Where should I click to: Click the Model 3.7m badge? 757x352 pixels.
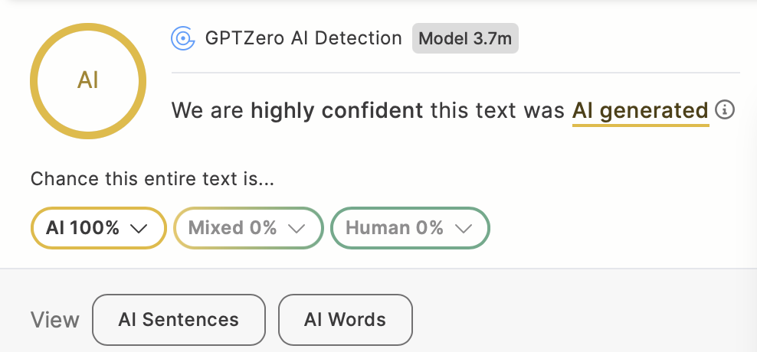pos(465,38)
